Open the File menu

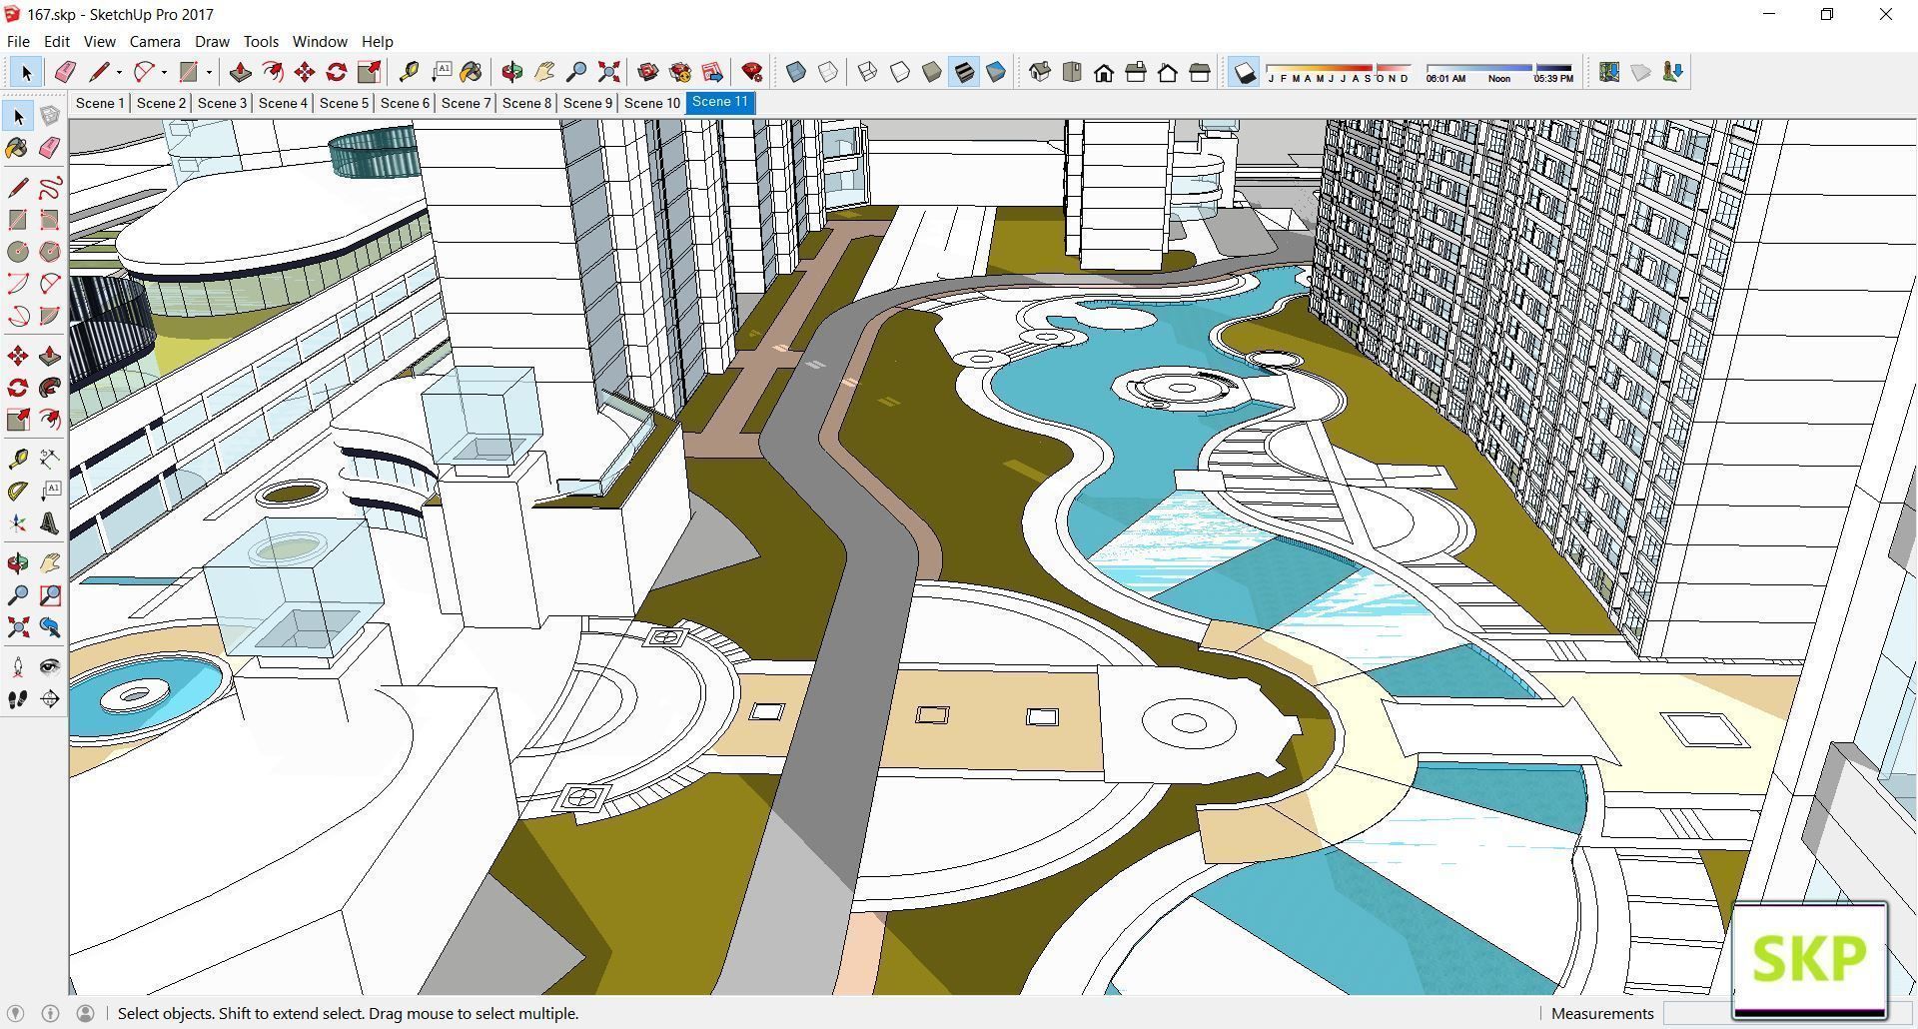pyautogui.click(x=18, y=41)
